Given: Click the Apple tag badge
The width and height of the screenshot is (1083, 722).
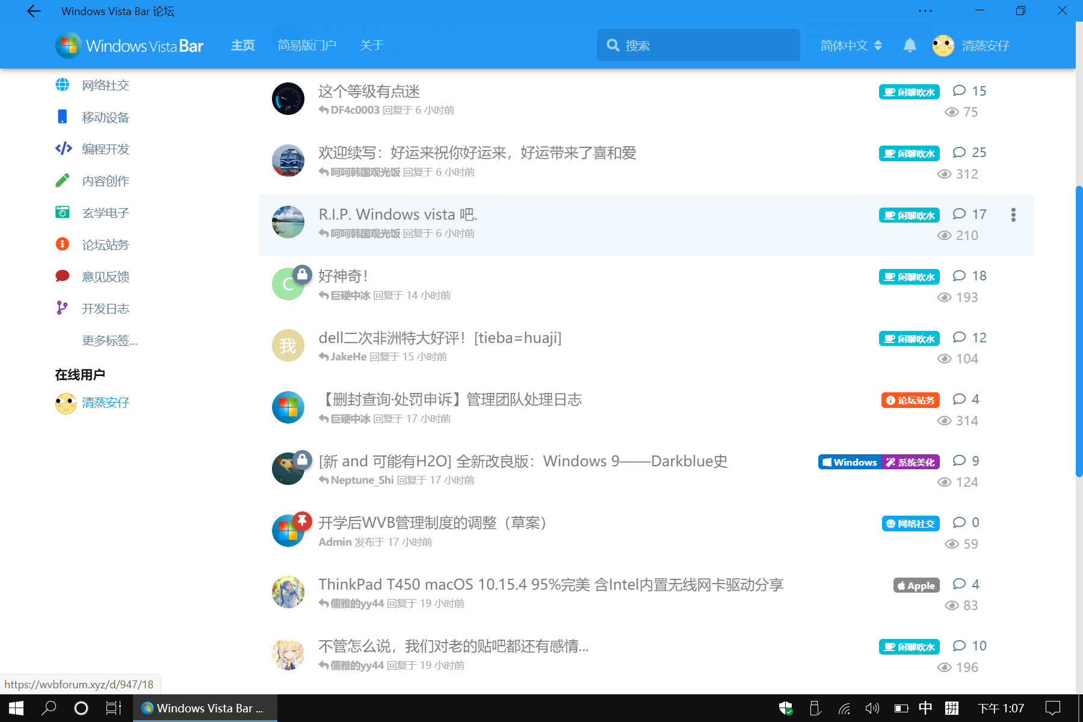Looking at the screenshot, I should coord(916,585).
